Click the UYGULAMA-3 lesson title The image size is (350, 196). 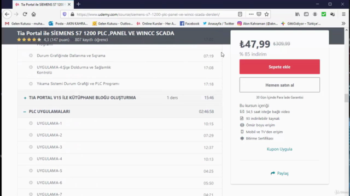click(x=49, y=147)
